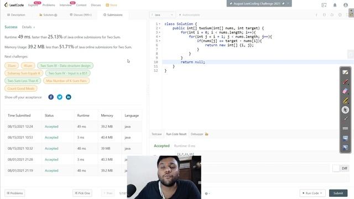Open the August LeetCoding Challenge 2021 banner
The width and height of the screenshot is (354, 199).
(x=259, y=3)
